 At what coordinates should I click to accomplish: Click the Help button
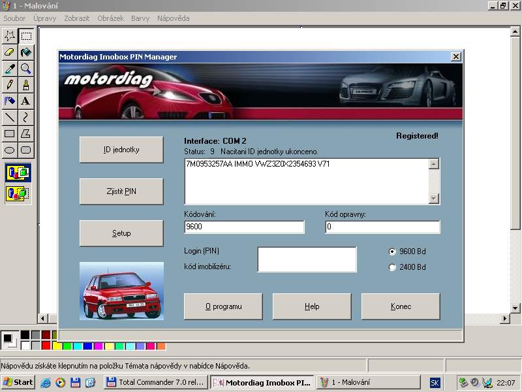312,306
